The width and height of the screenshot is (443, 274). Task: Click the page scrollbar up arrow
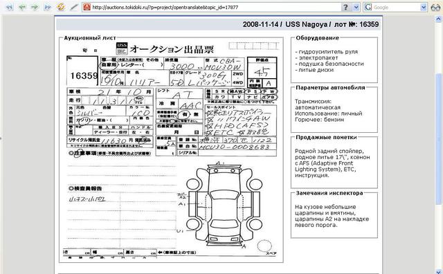[x=440, y=19]
